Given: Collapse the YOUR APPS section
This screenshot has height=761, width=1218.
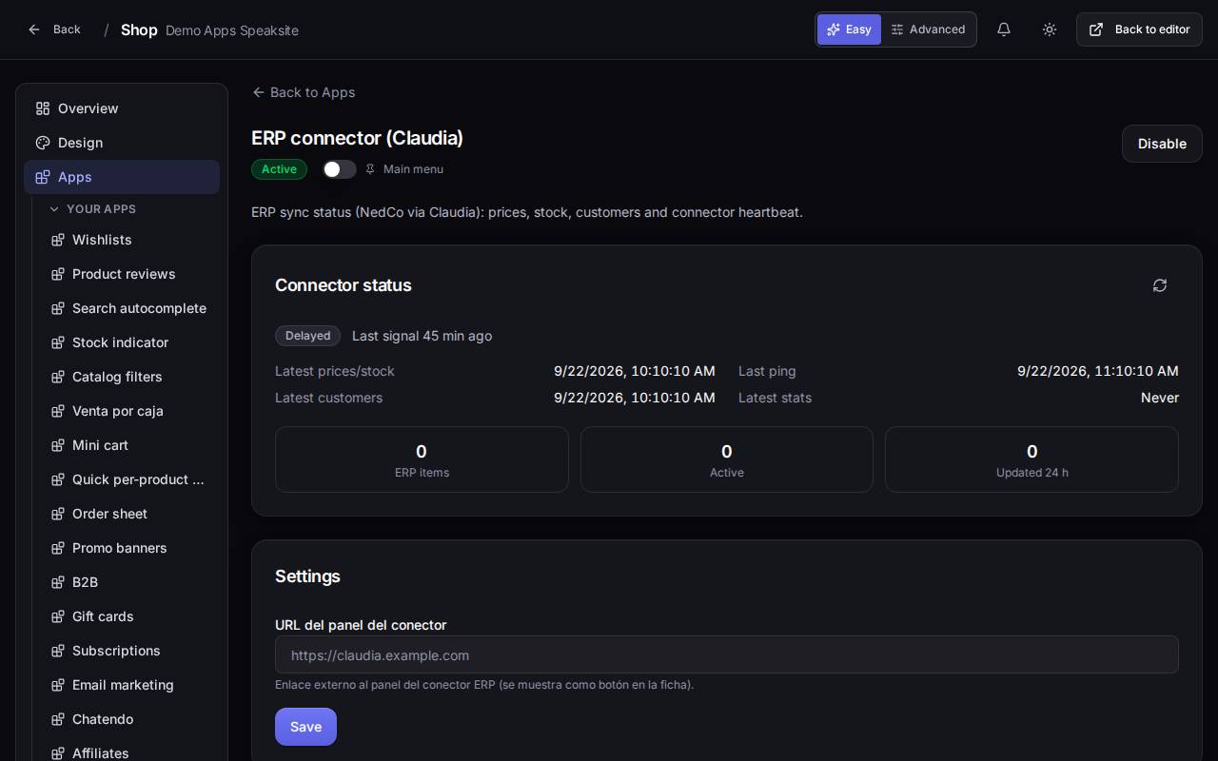Looking at the screenshot, I should click(x=92, y=209).
